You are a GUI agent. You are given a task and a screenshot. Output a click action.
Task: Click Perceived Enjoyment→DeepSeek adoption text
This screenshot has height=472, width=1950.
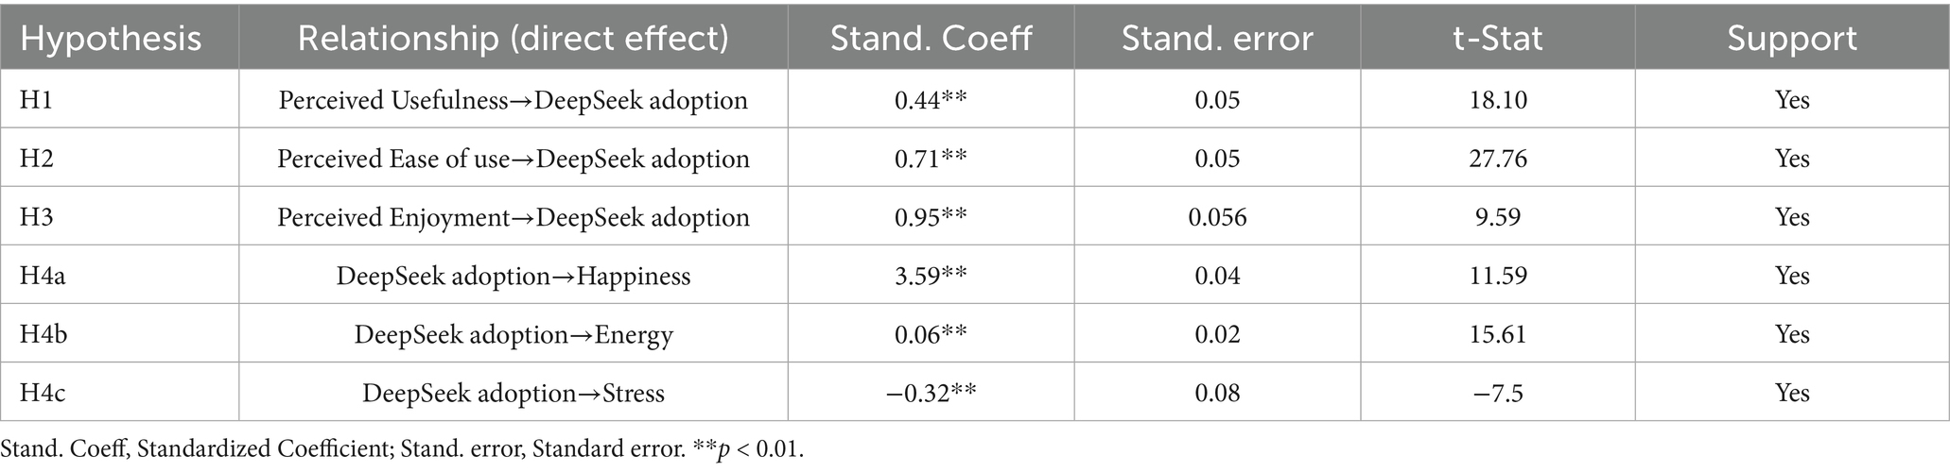tap(513, 217)
